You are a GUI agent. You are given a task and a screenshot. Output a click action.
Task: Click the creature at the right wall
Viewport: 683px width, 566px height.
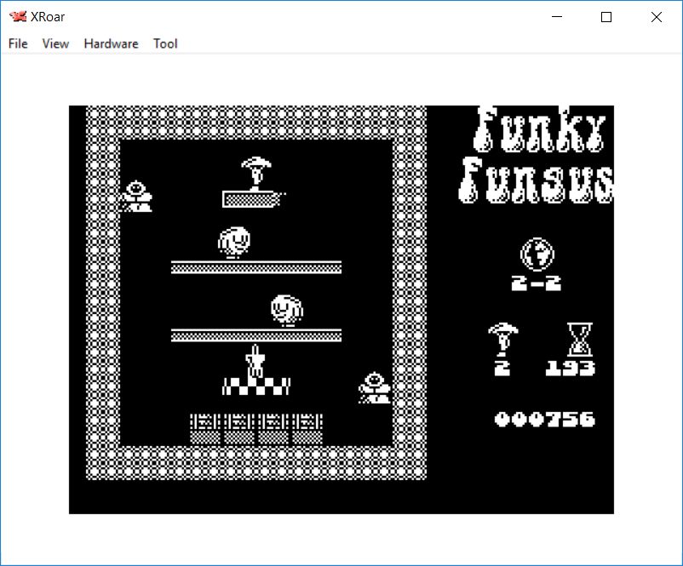coord(373,387)
